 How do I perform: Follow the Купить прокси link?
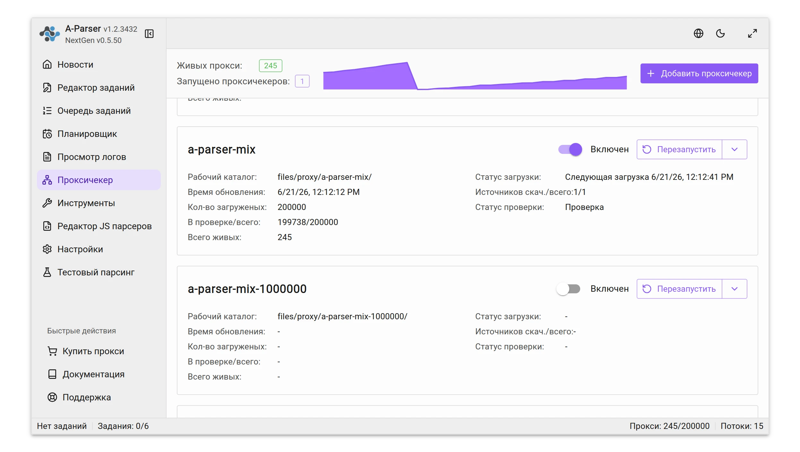point(99,351)
